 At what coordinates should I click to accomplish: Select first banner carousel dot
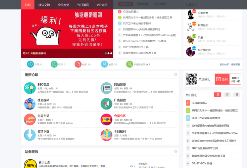[106, 53]
